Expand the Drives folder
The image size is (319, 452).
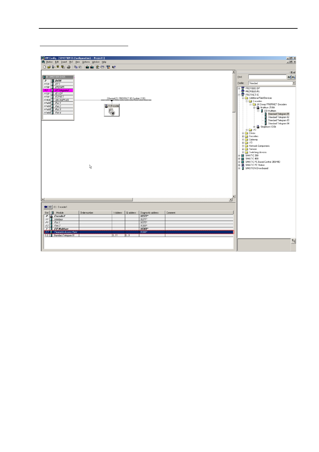pyautogui.click(x=243, y=133)
